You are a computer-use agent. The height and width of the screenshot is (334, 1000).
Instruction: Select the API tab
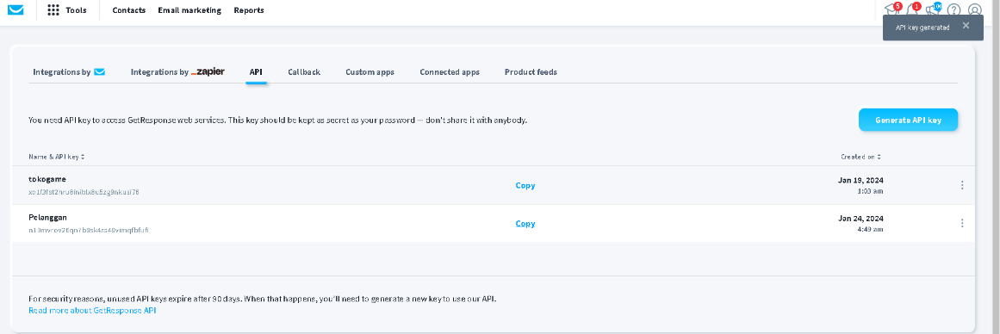(256, 72)
